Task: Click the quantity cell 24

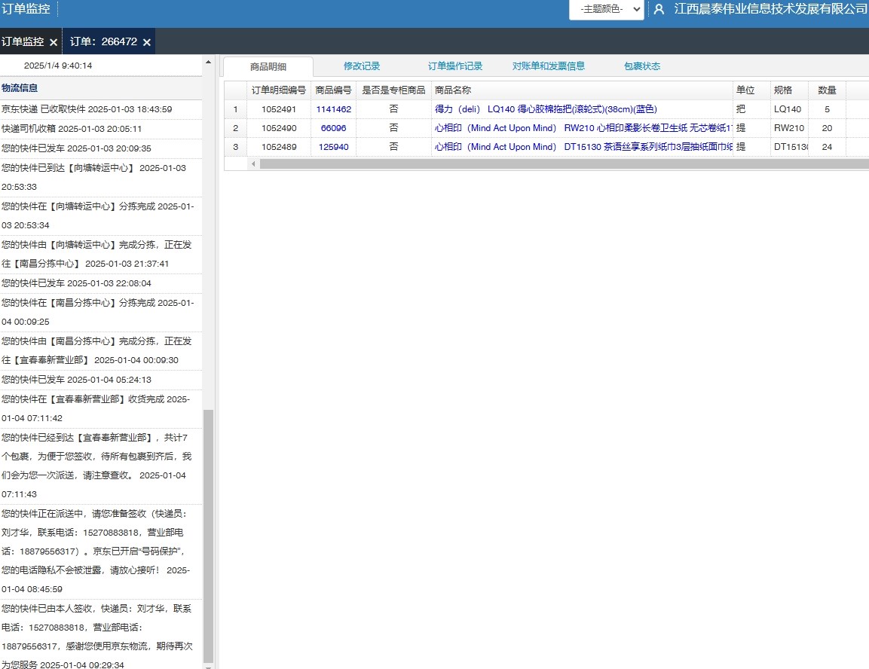Action: [x=827, y=147]
